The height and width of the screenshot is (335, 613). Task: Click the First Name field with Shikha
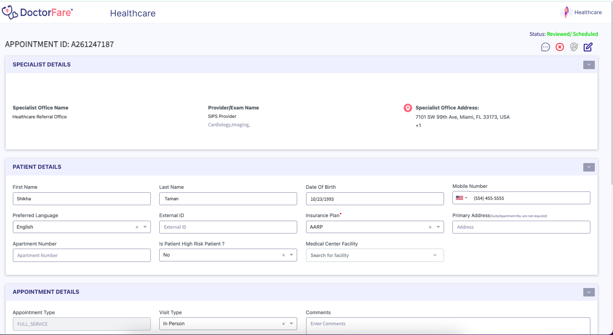click(82, 199)
